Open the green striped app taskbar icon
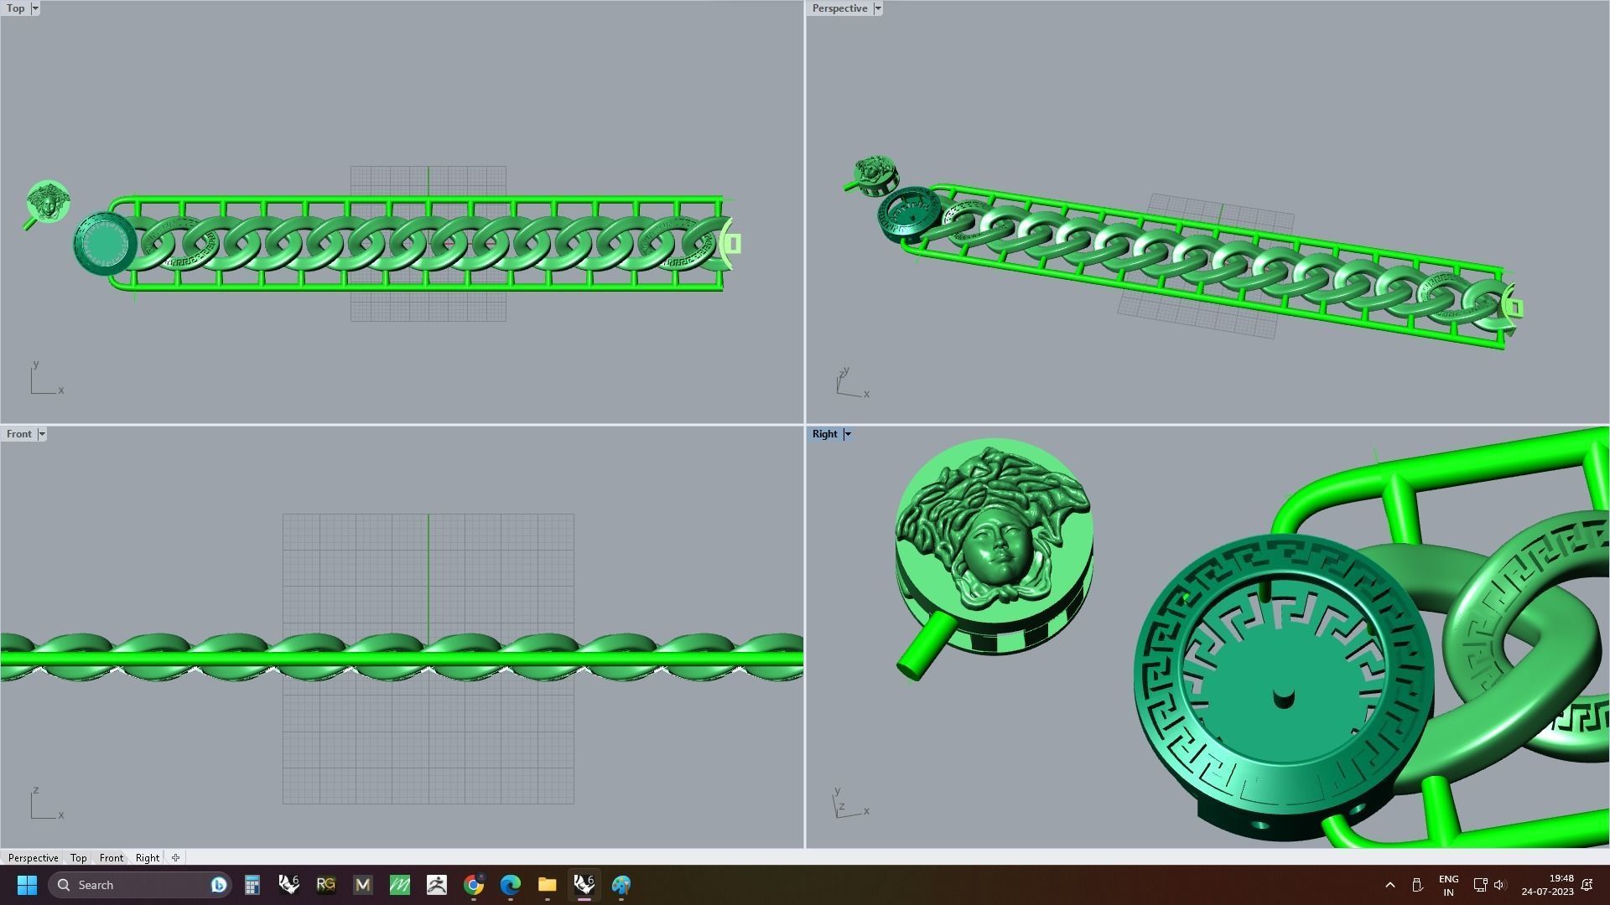1610x905 pixels. pos(400,885)
